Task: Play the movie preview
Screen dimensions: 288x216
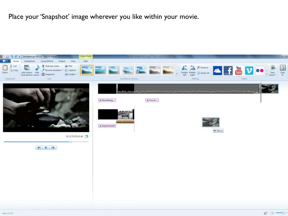Action: pos(46,147)
